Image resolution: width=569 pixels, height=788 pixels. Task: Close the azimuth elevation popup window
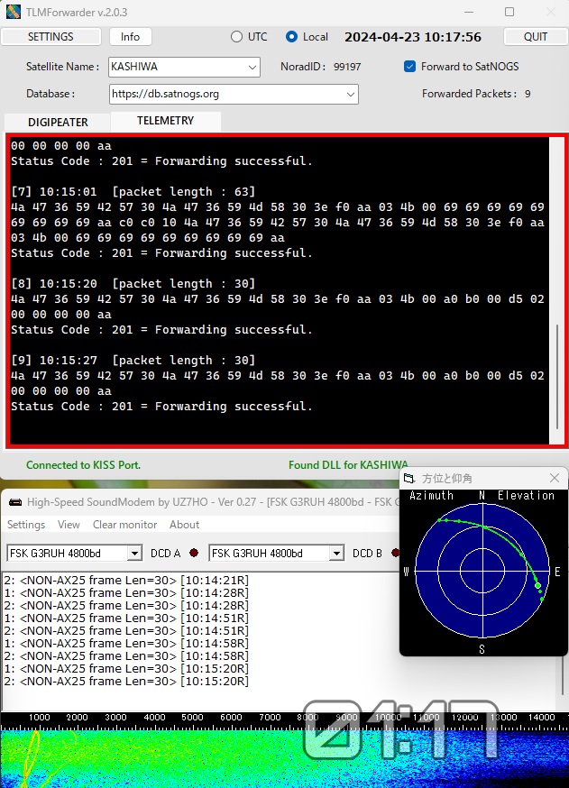coord(555,478)
